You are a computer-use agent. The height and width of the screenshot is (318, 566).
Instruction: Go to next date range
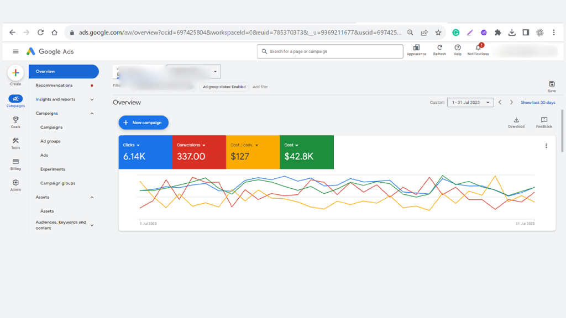511,102
